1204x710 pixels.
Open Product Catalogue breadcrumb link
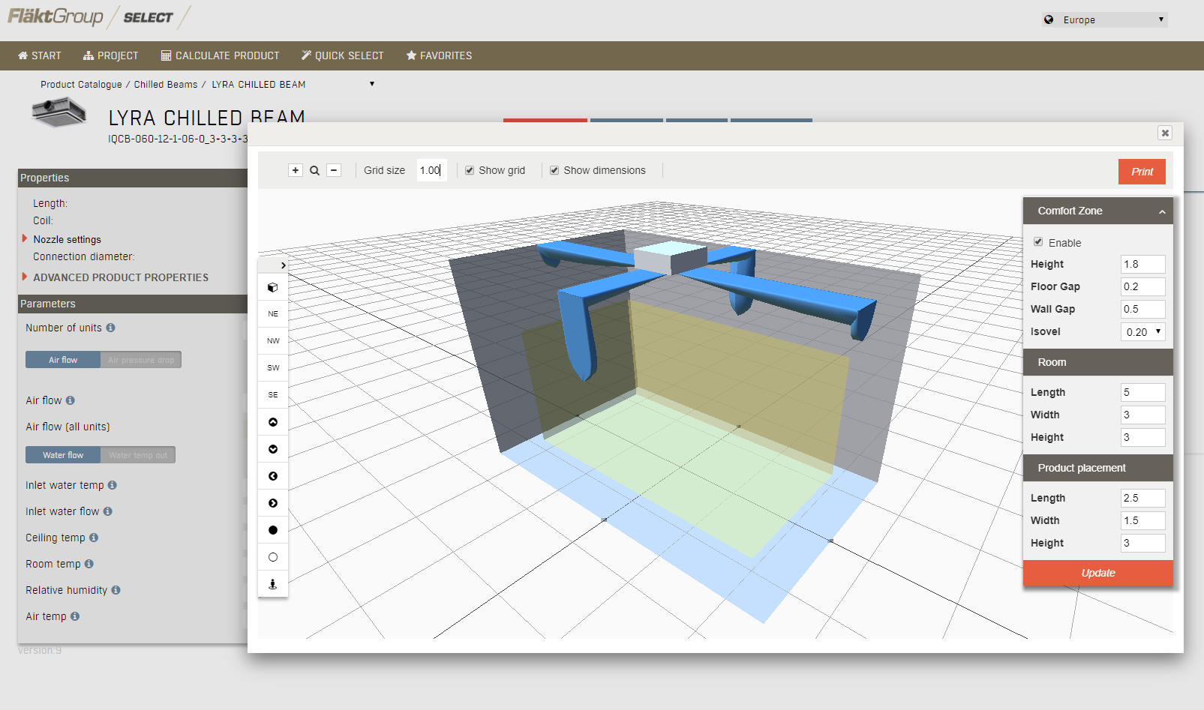(81, 85)
